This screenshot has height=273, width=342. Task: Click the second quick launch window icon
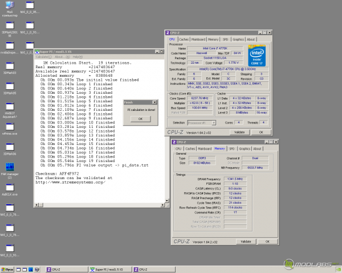25,270
